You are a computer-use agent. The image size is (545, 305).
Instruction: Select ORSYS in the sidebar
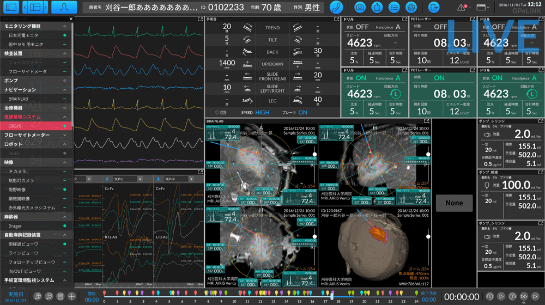(x=33, y=126)
